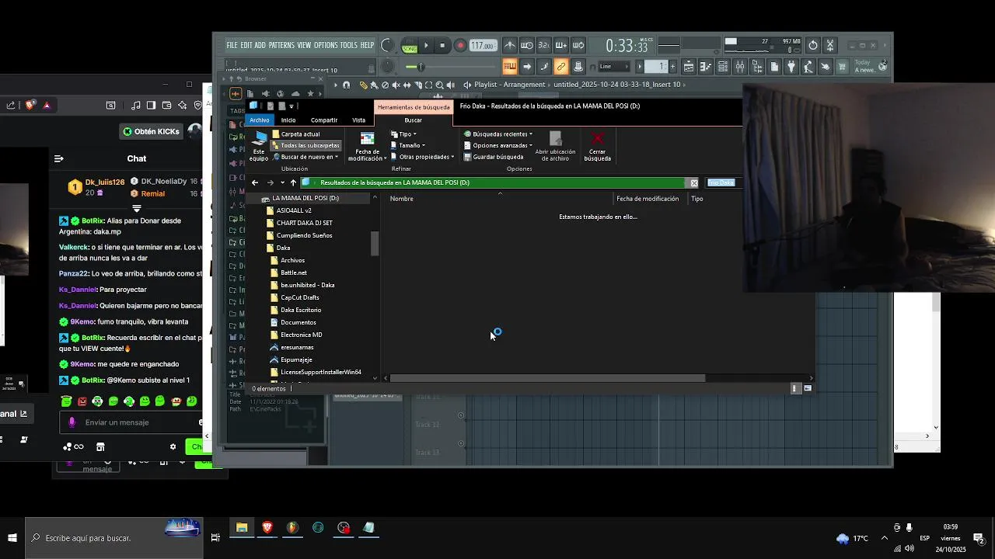Open the FL Studio TOOLS menu
This screenshot has width=995, height=559.
point(348,45)
